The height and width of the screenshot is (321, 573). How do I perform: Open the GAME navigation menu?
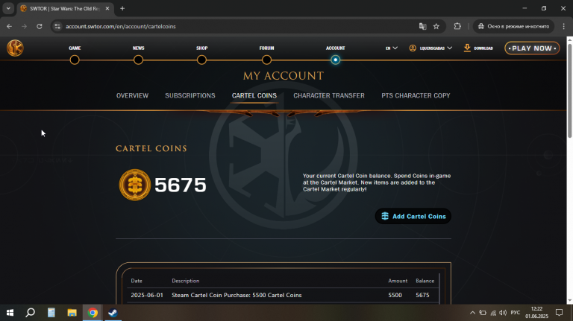coord(75,48)
